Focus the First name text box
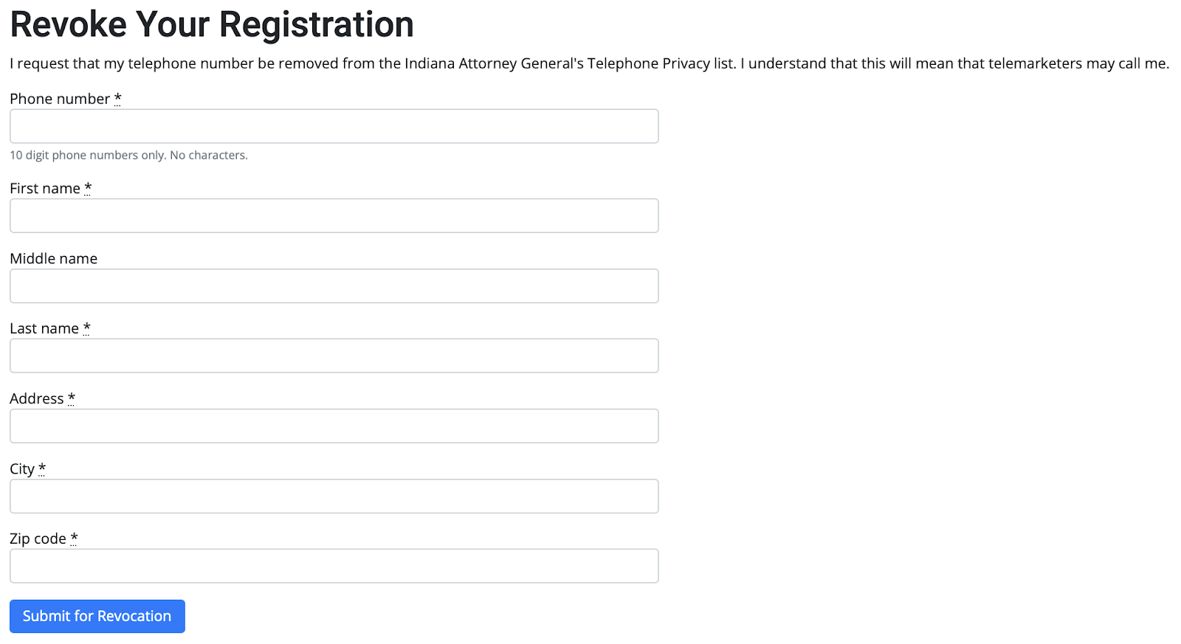 (x=334, y=215)
